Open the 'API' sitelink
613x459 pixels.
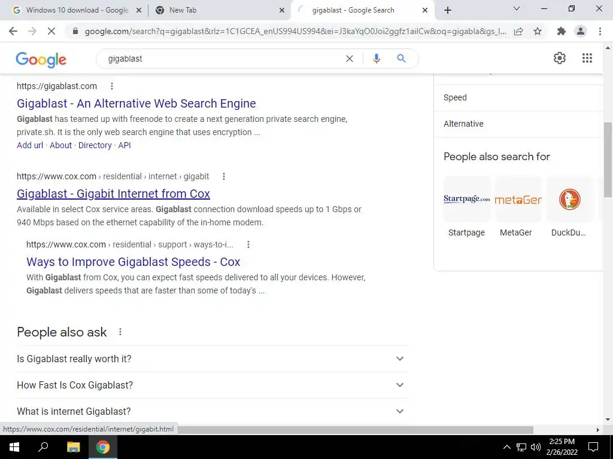tap(125, 145)
